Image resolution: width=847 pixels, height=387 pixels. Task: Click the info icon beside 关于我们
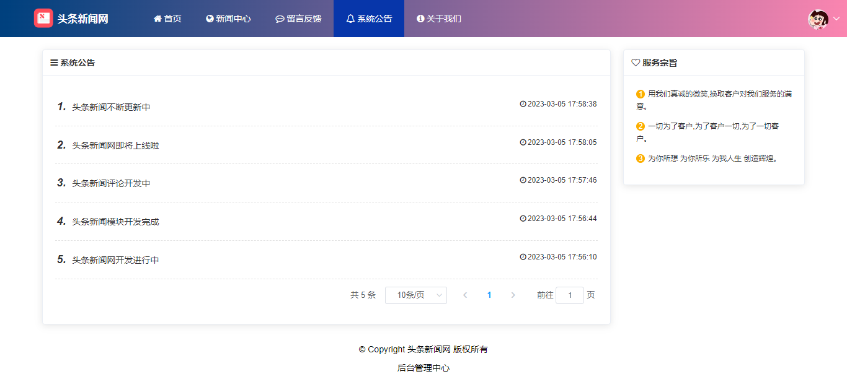coord(420,19)
